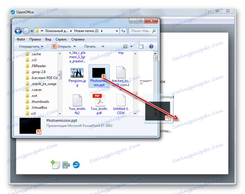Toggle the preview pane icon

coord(141,46)
